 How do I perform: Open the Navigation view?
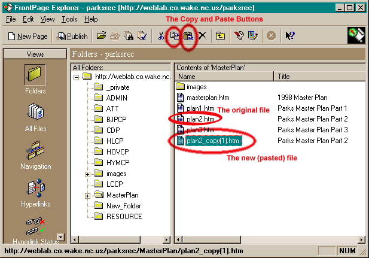[35, 156]
